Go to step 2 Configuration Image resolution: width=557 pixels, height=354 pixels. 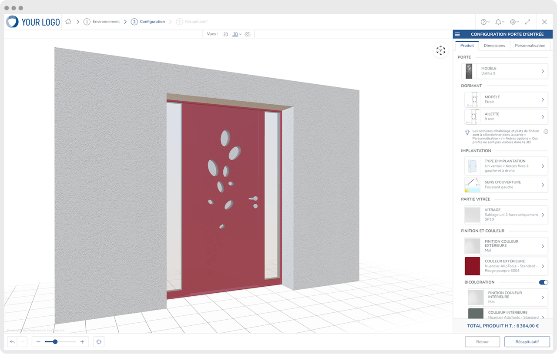pyautogui.click(x=148, y=22)
